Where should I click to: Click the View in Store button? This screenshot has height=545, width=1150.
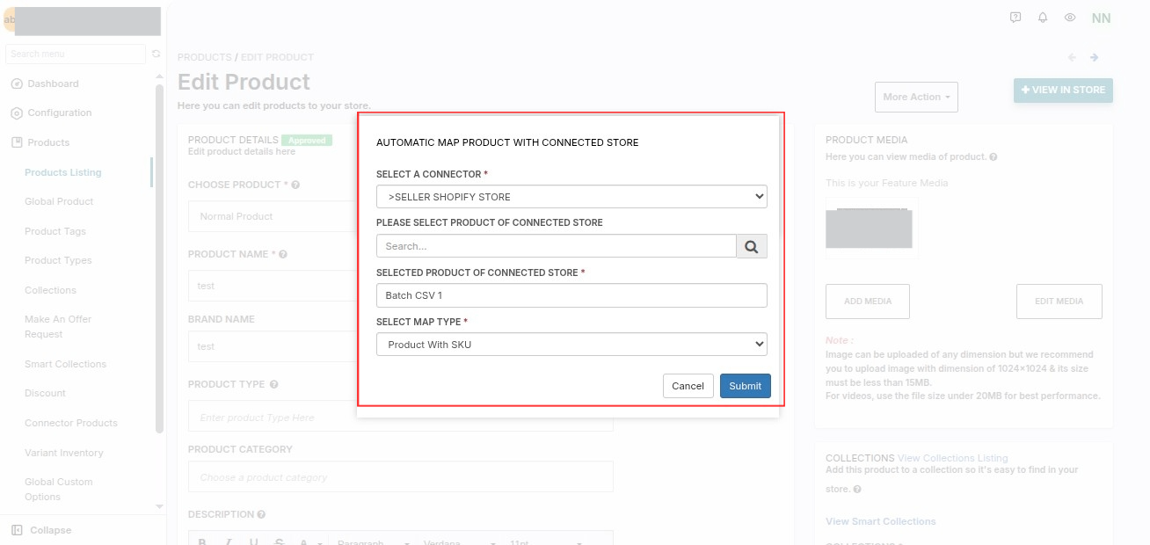(1063, 90)
